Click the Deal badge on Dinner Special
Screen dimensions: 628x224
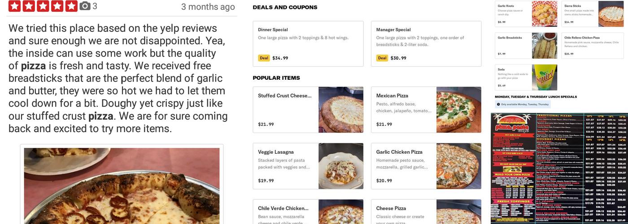tap(264, 58)
